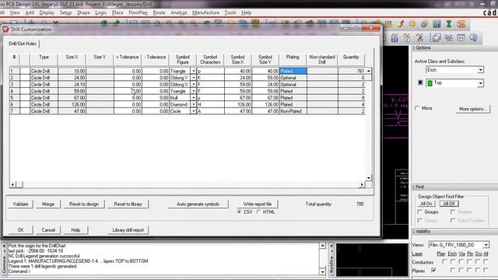Click the Reset to library button
Image resolution: width=498 pixels, height=280 pixels.
tap(128, 204)
